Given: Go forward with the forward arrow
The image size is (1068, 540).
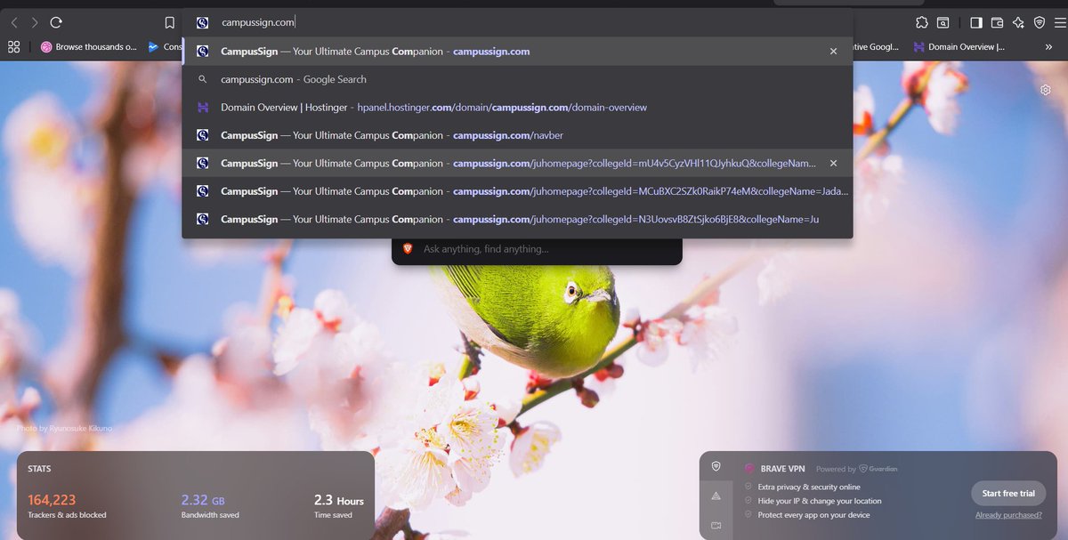Looking at the screenshot, I should (35, 22).
